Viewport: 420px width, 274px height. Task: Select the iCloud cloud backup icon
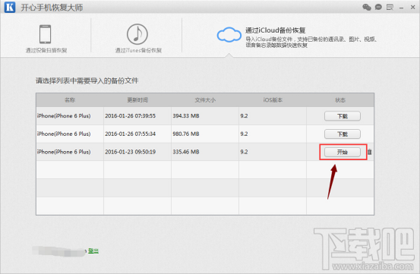(x=229, y=34)
